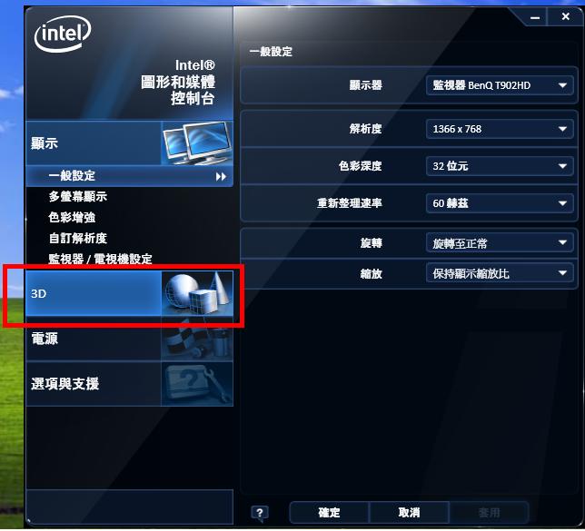The image size is (585, 531).
Task: Open the 選項與支援 wrench icon section
Action: (x=197, y=384)
